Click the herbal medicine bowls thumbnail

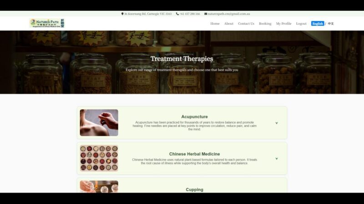[99, 158]
